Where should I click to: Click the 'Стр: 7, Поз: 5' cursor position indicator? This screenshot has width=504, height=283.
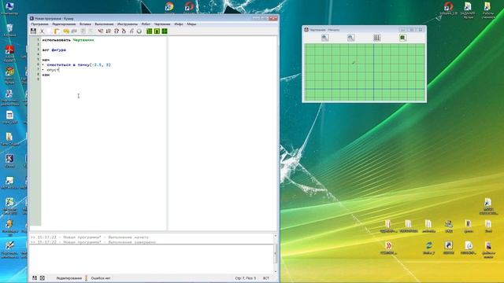246,278
